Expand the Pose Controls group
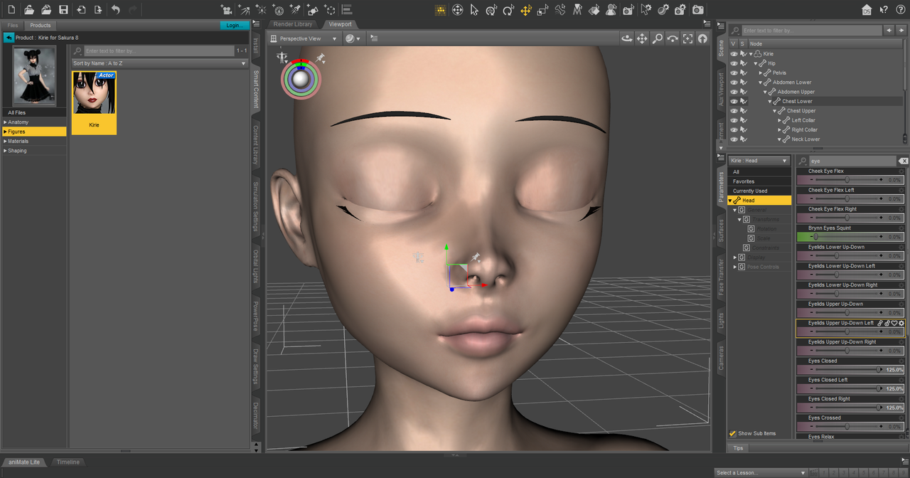 click(735, 267)
